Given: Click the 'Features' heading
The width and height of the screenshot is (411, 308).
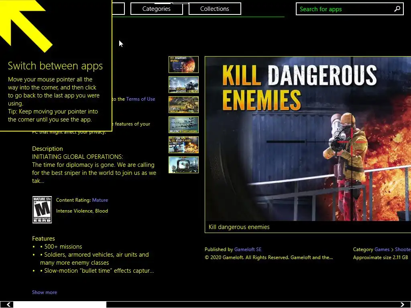Looking at the screenshot, I should pos(43,239).
